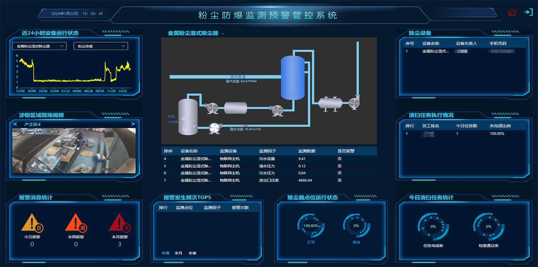The width and height of the screenshot is (538, 267).
Task: Switch to 本周 alarm frequency tab
Action: click(x=165, y=253)
